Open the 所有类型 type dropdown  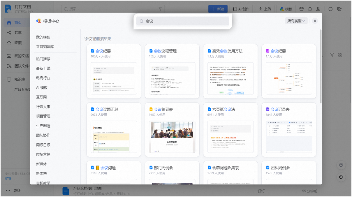click(x=296, y=21)
